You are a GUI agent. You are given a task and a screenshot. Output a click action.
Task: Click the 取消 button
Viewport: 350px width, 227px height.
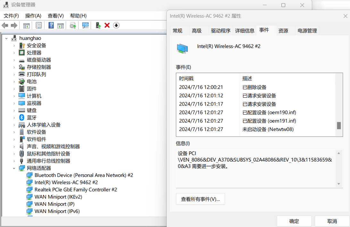point(332,221)
